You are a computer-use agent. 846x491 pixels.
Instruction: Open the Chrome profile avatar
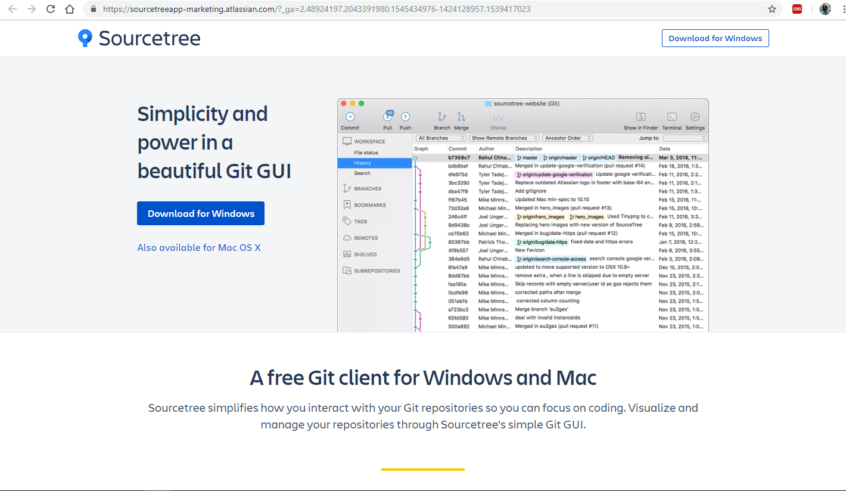825,9
